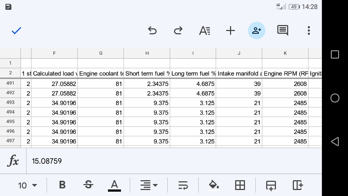Image resolution: width=348 pixels, height=196 pixels.
Task: Insert a column right icon
Action: [298, 185]
